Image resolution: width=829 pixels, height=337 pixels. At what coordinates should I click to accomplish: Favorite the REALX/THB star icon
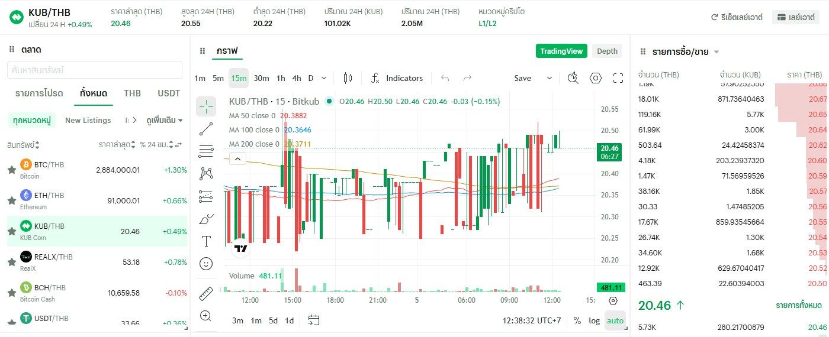11,263
